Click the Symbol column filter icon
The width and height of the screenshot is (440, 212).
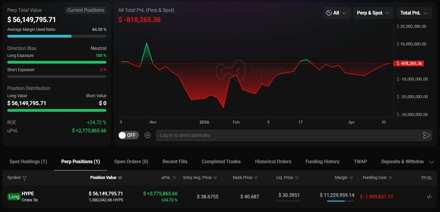[x=24, y=178]
